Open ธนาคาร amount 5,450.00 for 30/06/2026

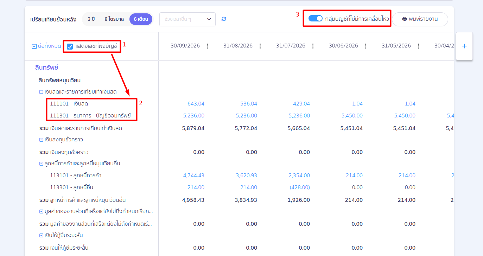pos(352,116)
